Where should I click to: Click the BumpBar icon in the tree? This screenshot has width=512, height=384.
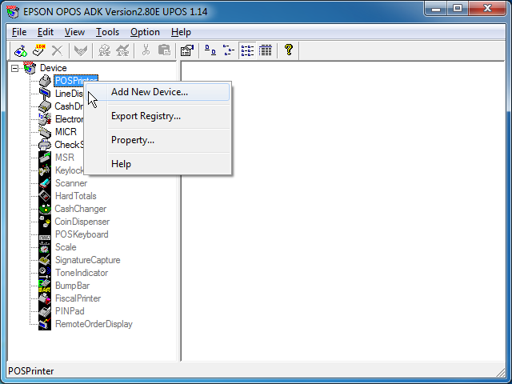[45, 286]
